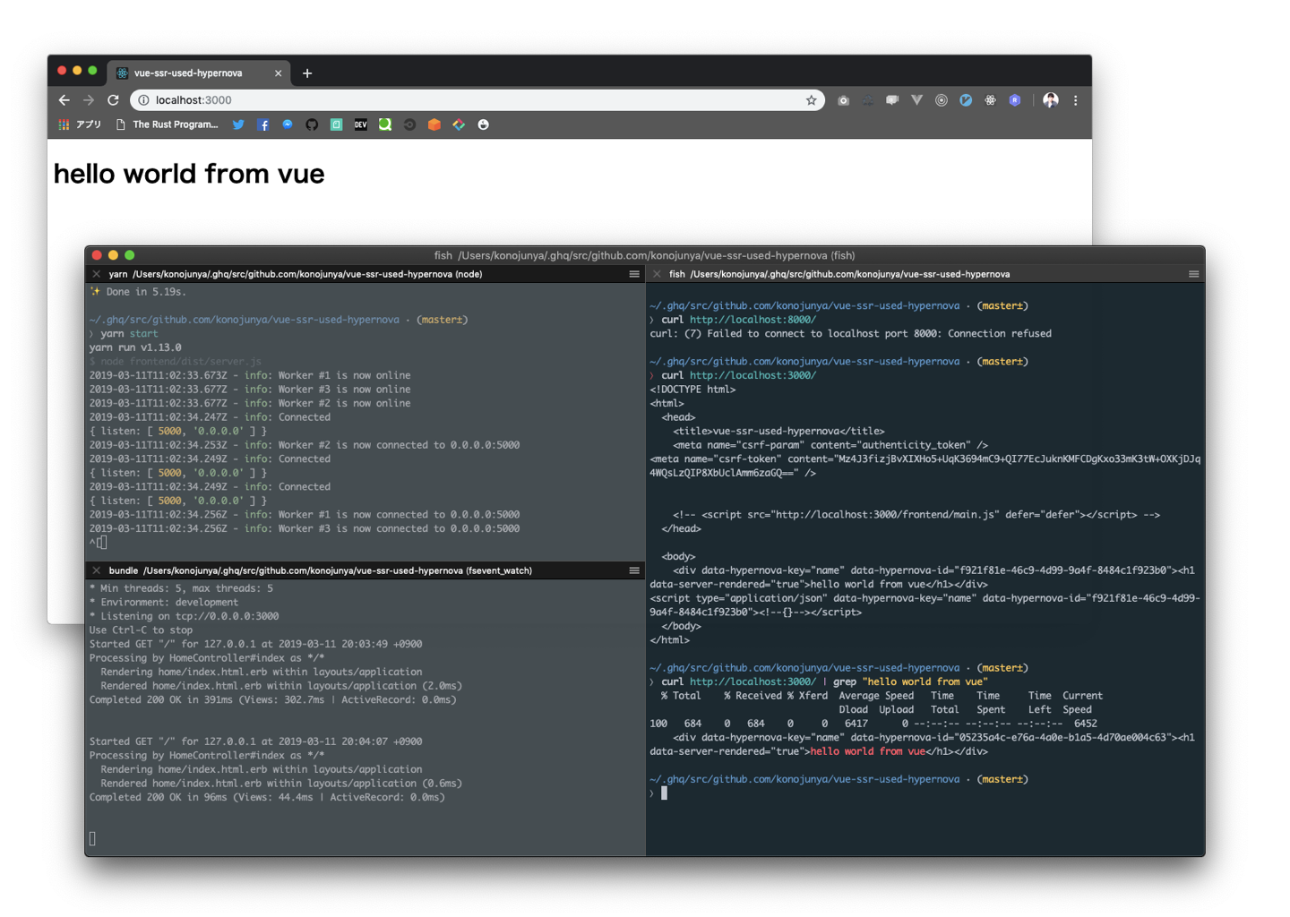Close the vue-ssr-used-hypernova browser tab
Screen dimensions: 1290x917
pos(278,73)
